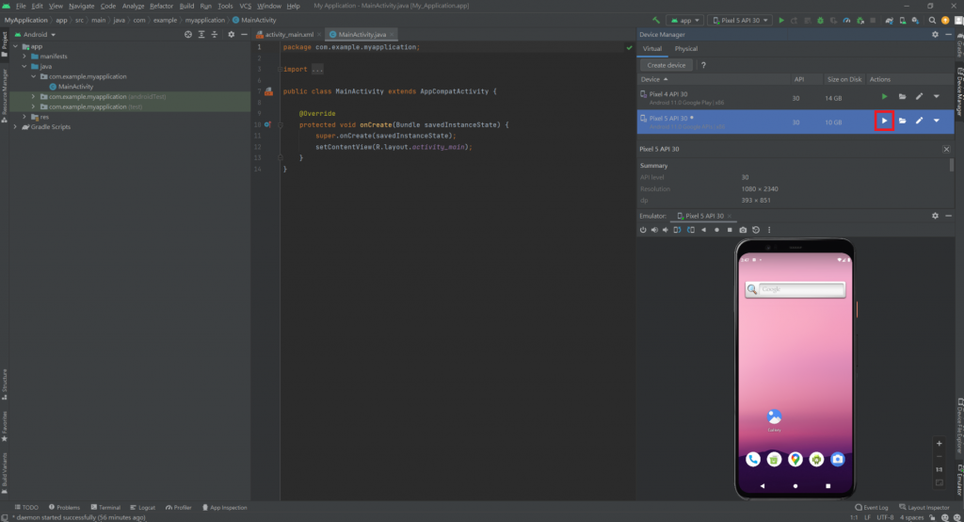Image resolution: width=964 pixels, height=522 pixels.
Task: Open the Profiler tool window
Action: (x=178, y=508)
